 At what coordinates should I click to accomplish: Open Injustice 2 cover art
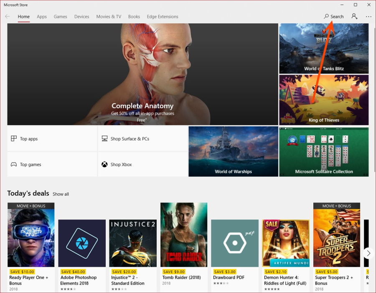coord(133,243)
